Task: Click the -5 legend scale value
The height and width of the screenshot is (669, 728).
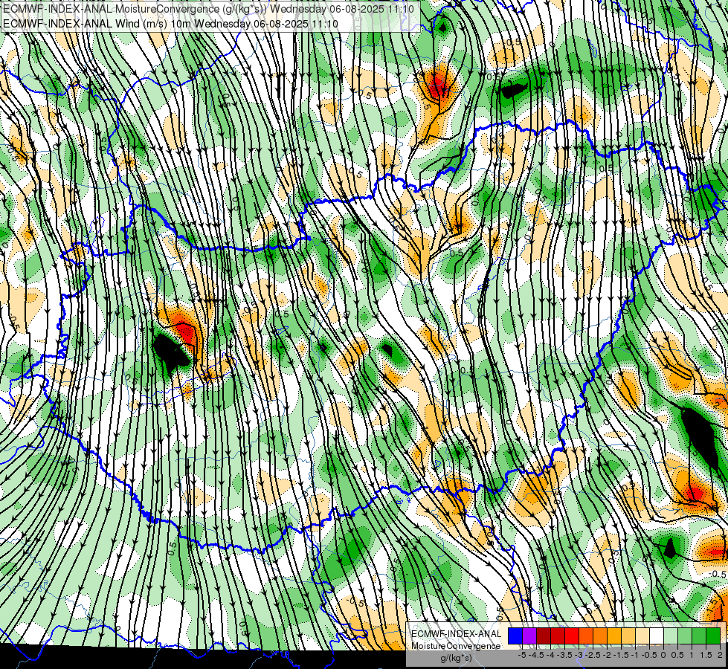Action: [522, 655]
